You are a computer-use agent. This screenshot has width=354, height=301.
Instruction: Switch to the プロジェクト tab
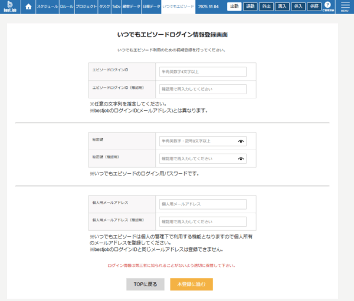coord(86,7)
